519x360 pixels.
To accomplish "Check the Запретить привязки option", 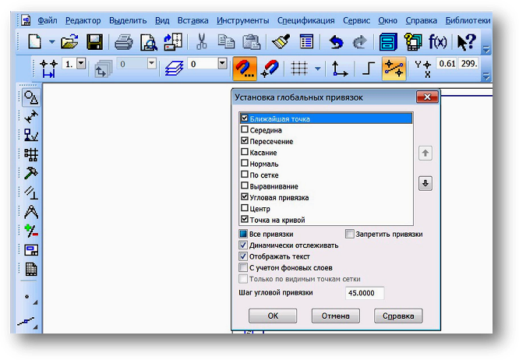I will tap(350, 234).
